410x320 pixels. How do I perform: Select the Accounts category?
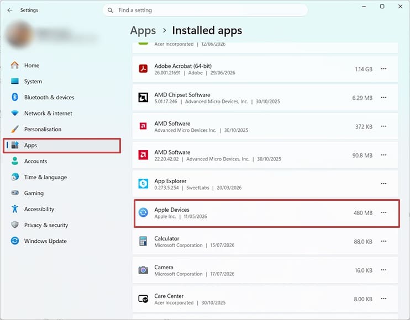pyautogui.click(x=62, y=161)
